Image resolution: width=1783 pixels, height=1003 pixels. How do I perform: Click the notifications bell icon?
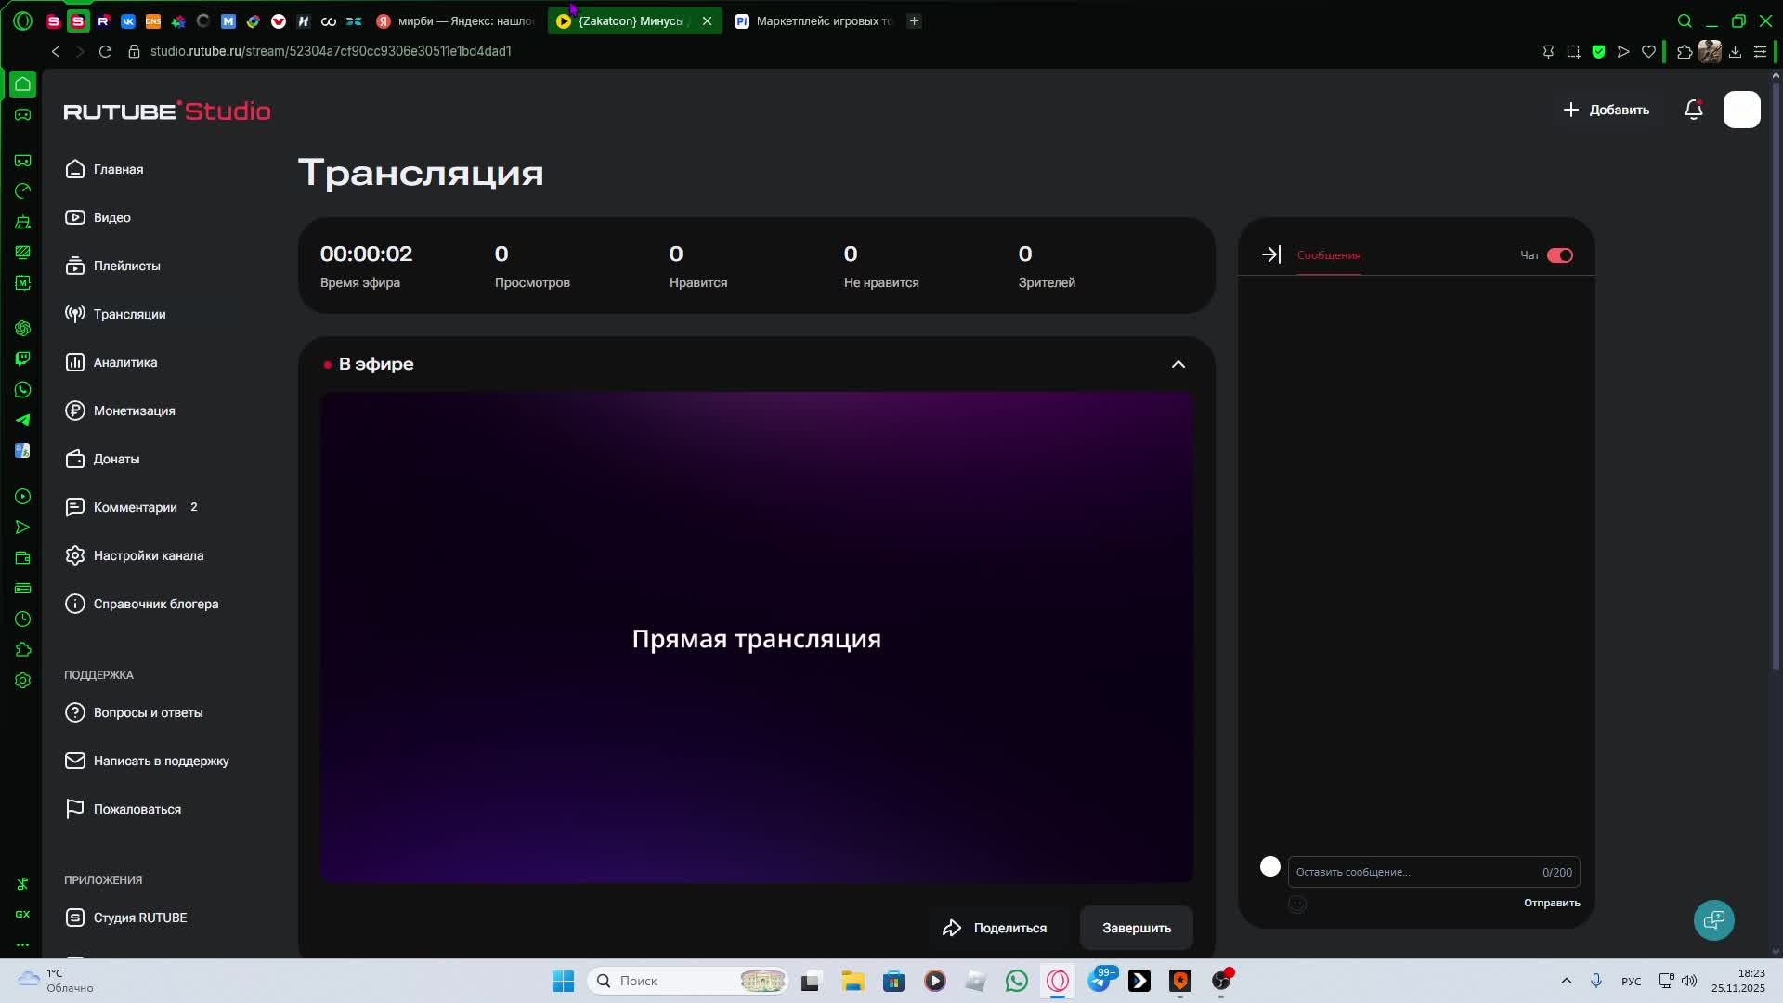coord(1693,110)
